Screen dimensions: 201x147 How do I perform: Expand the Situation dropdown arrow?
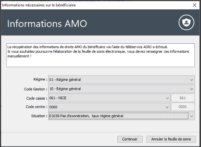click(192, 116)
